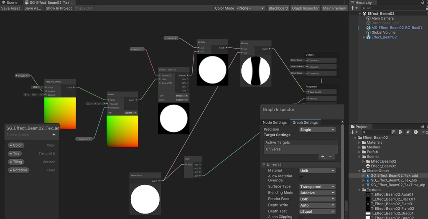Image resolution: width=428 pixels, height=219 pixels.
Task: Open the Surface Type dropdown
Action: 317,187
